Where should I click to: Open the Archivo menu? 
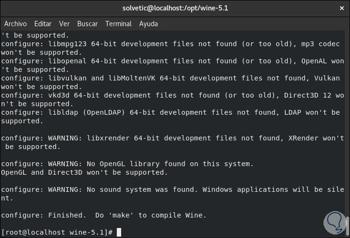click(15, 24)
